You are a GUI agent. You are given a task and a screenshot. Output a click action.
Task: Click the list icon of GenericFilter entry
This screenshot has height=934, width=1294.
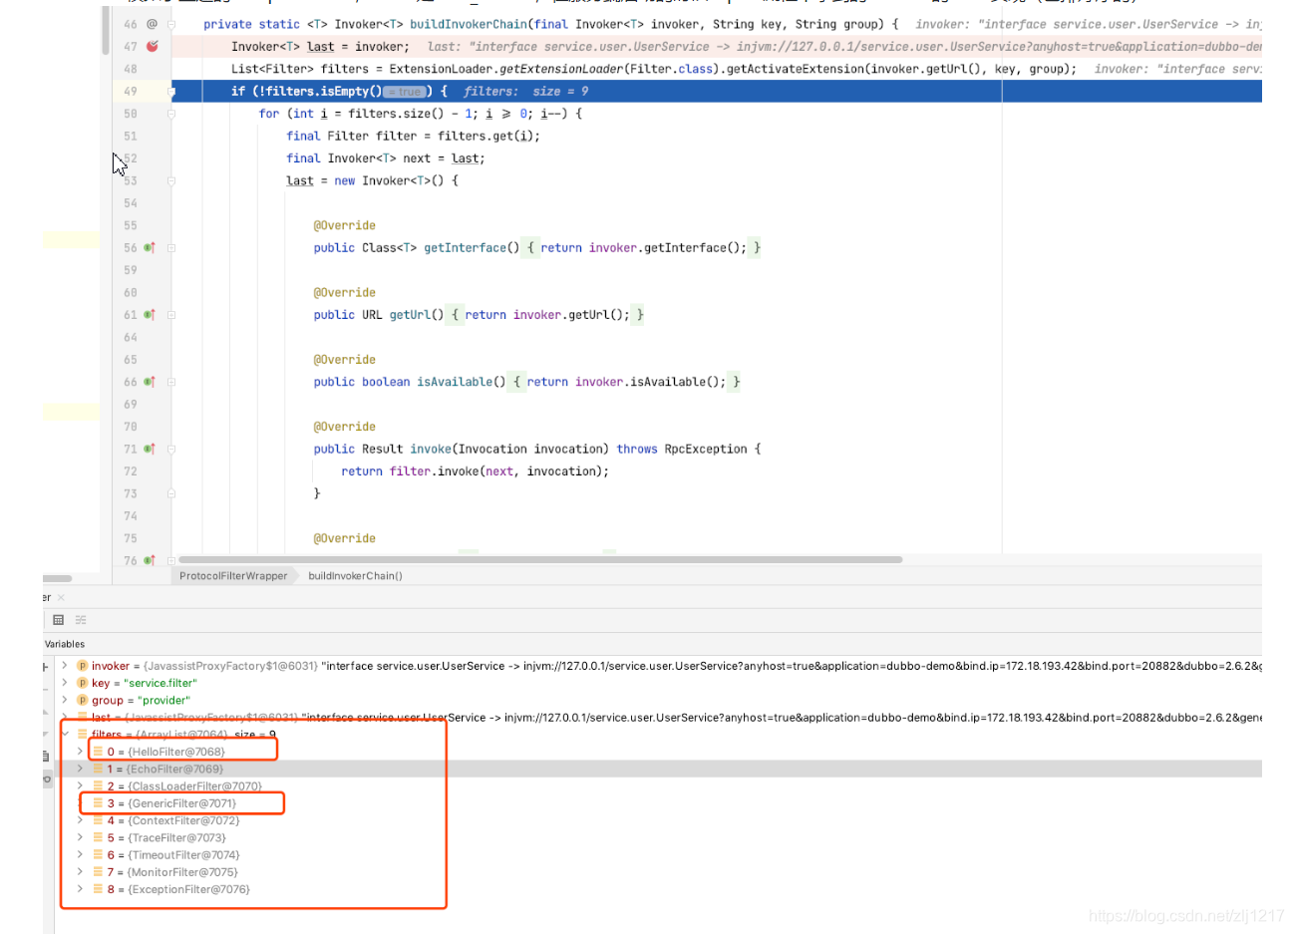click(98, 803)
